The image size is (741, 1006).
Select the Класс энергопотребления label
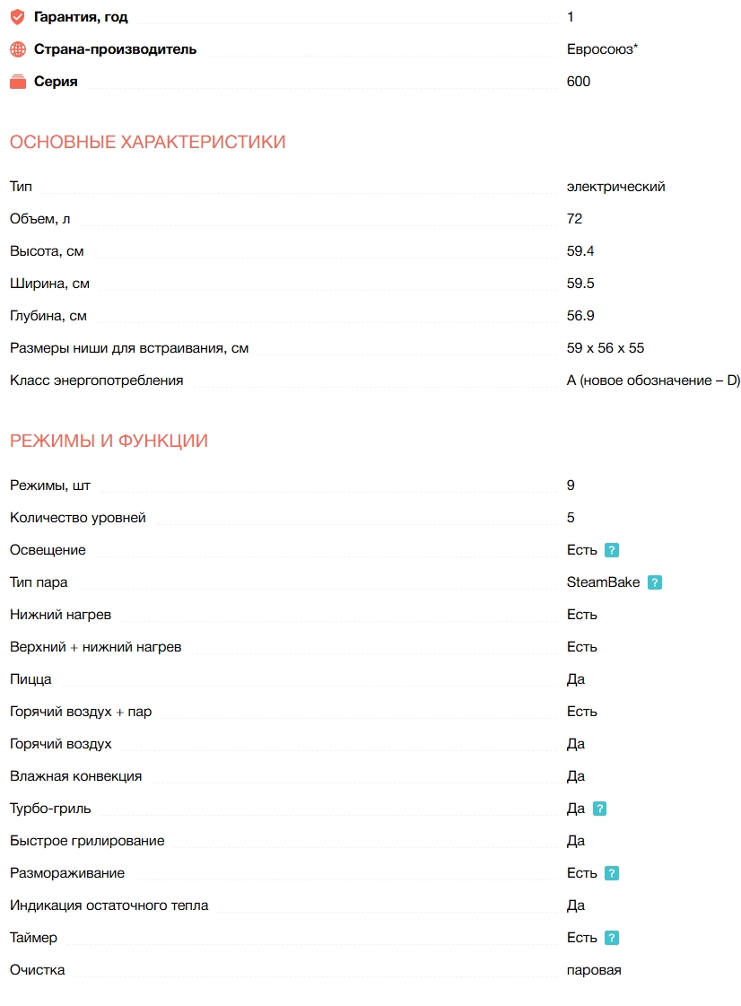pos(96,381)
